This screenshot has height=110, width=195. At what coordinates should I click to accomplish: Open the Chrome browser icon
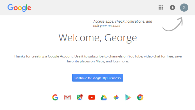point(140,97)
